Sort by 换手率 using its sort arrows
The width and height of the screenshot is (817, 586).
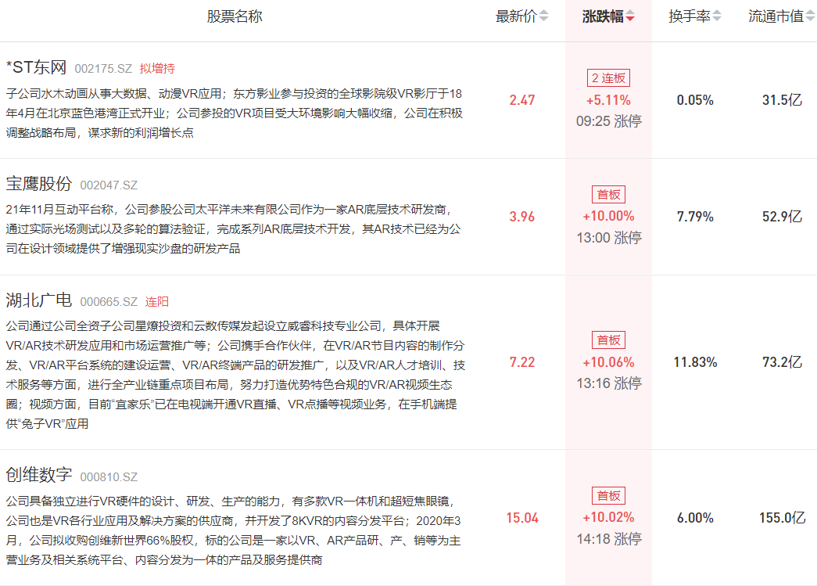point(717,16)
